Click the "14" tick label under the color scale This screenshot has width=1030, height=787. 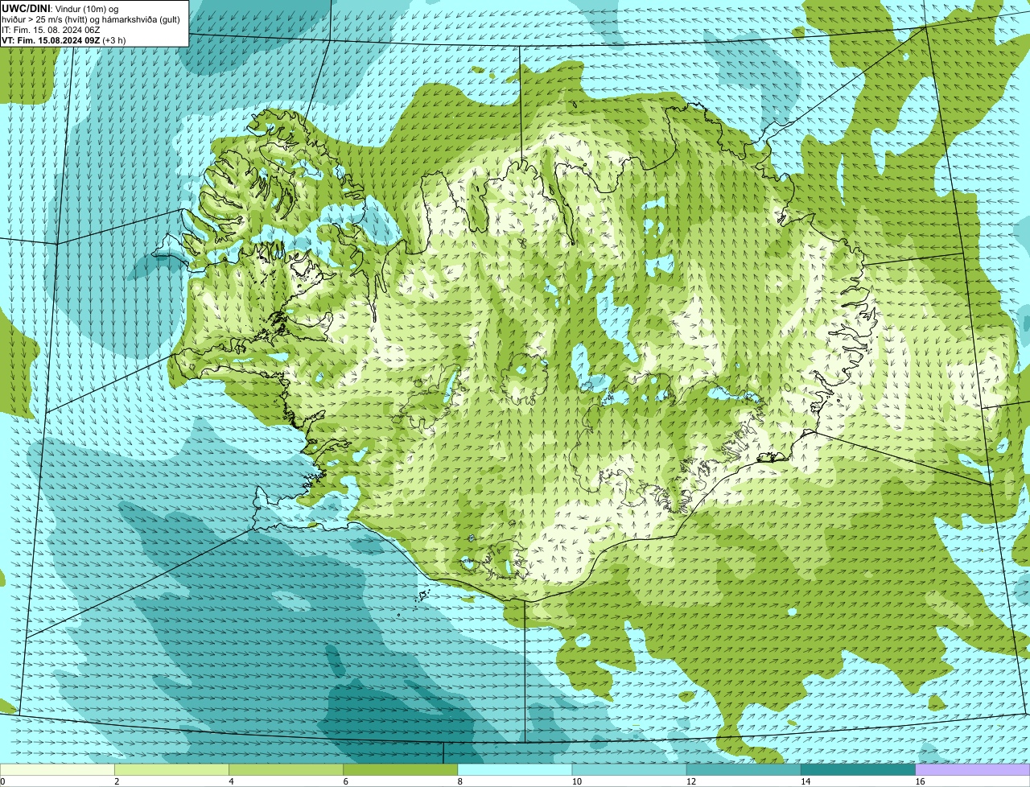pyautogui.click(x=805, y=781)
